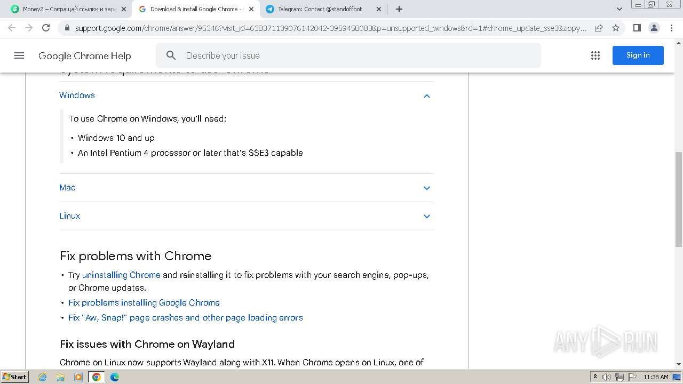Open Action Center flag icon
Screen dimensions: 683x384
(x=632, y=377)
